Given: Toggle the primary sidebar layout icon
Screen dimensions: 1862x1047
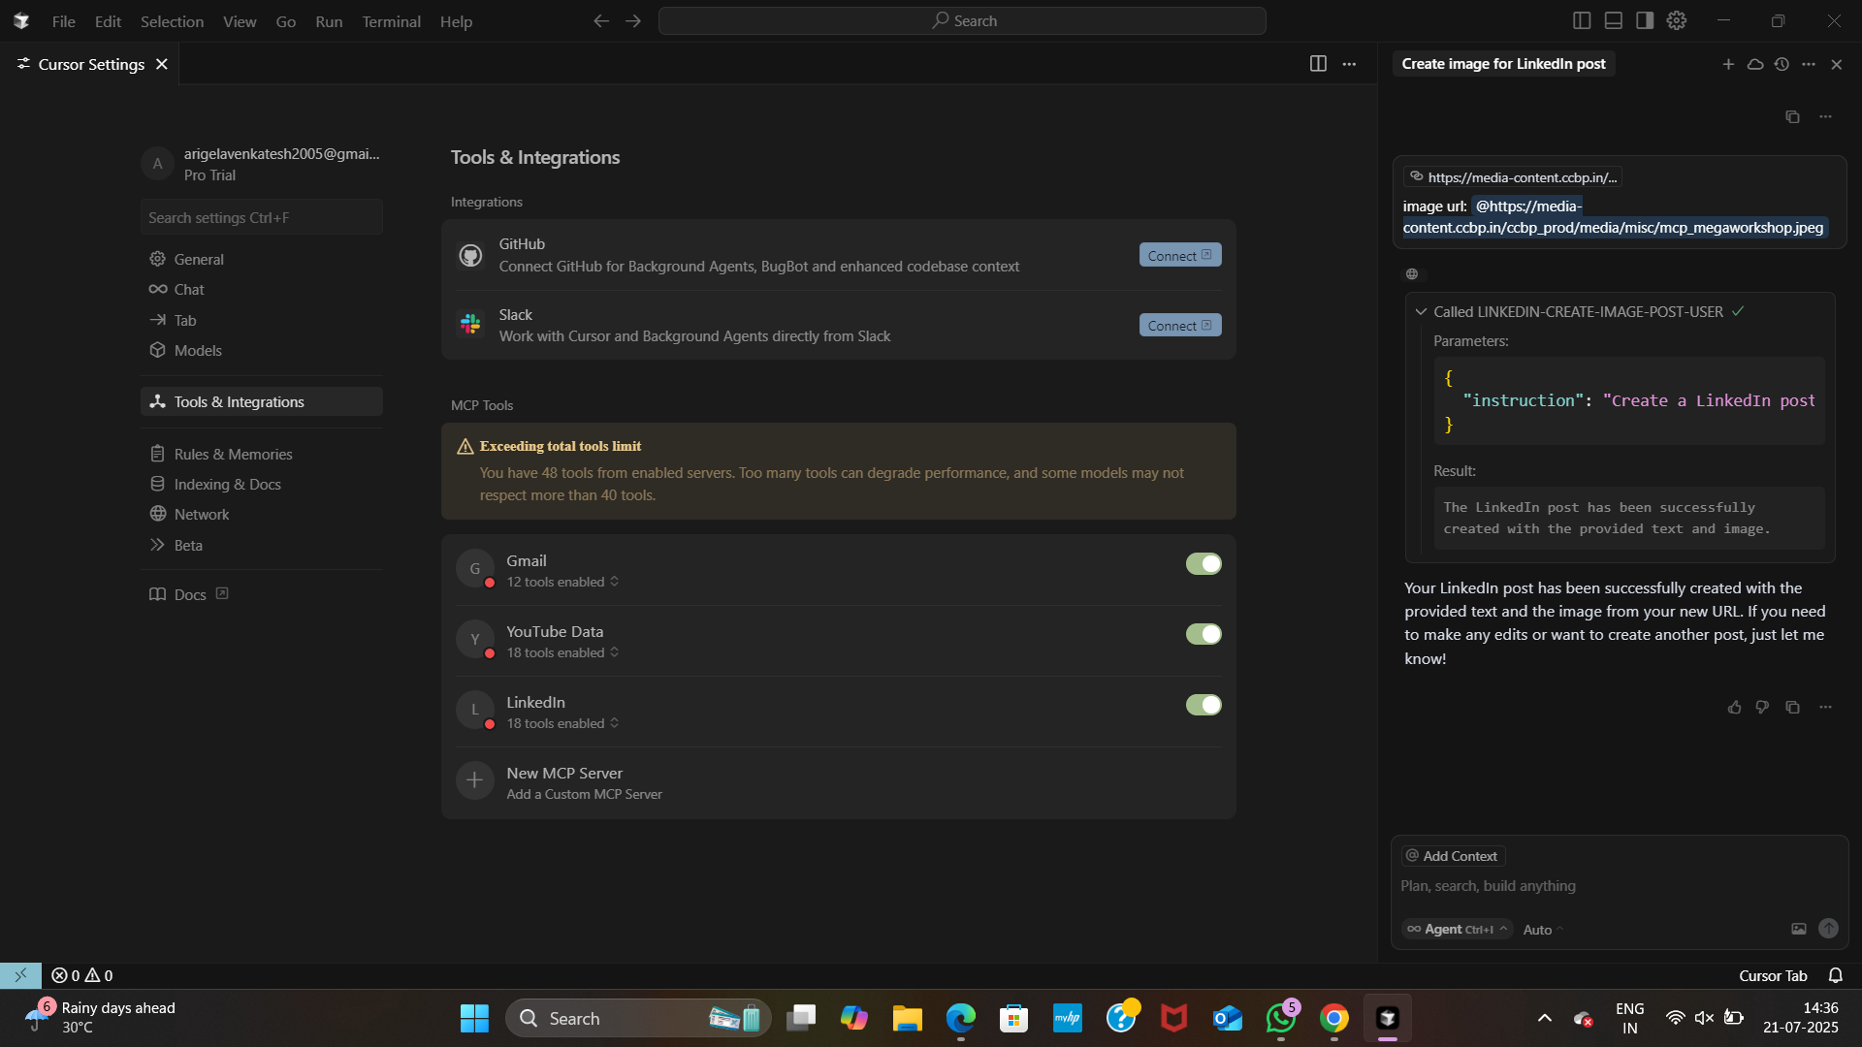Looking at the screenshot, I should tap(1582, 20).
